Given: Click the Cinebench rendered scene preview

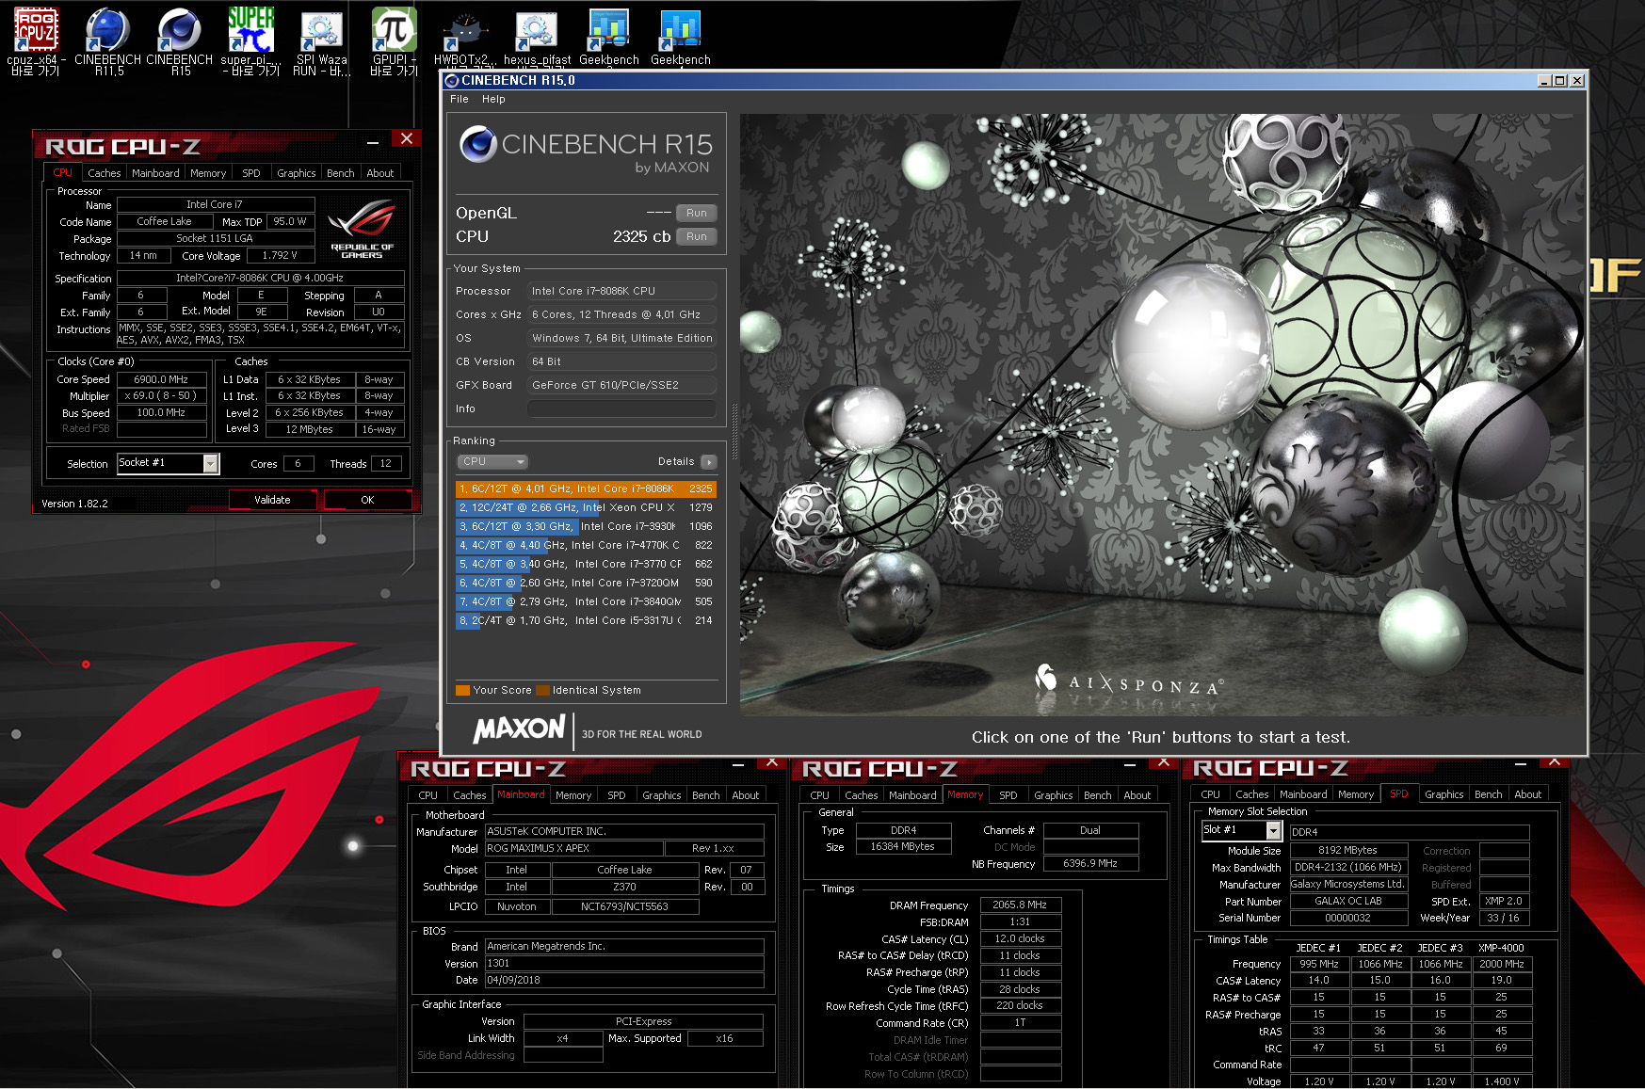Looking at the screenshot, I should click(x=1162, y=414).
